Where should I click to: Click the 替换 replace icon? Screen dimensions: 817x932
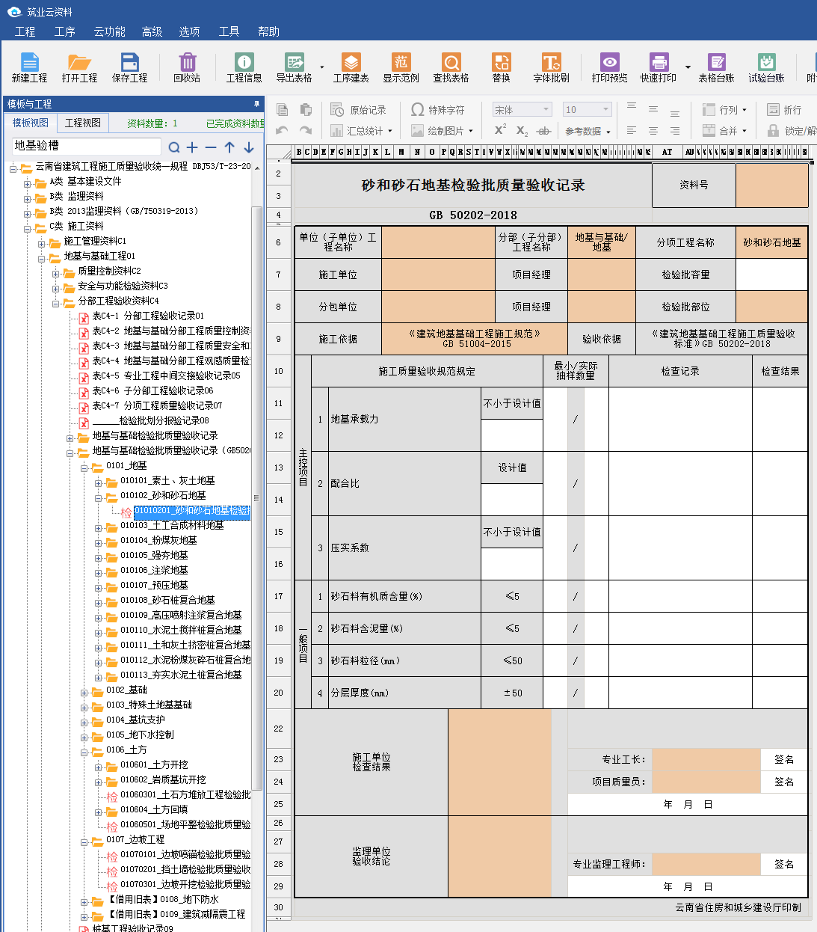pyautogui.click(x=502, y=67)
